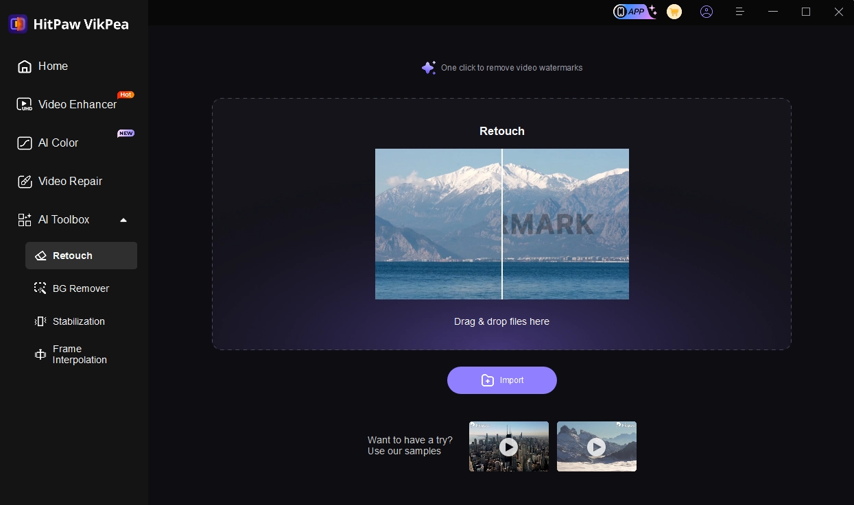Click the Stabilization tool icon

coord(40,321)
